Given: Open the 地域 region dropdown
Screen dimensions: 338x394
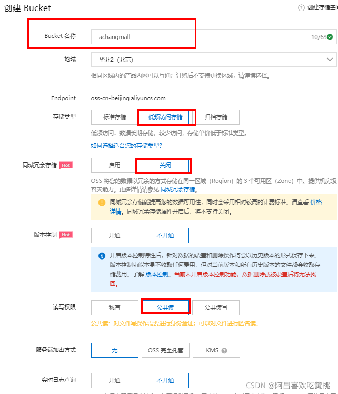Looking at the screenshot, I should (x=214, y=60).
